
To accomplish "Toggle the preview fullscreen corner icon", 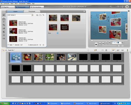I will pyautogui.click(x=129, y=11).
